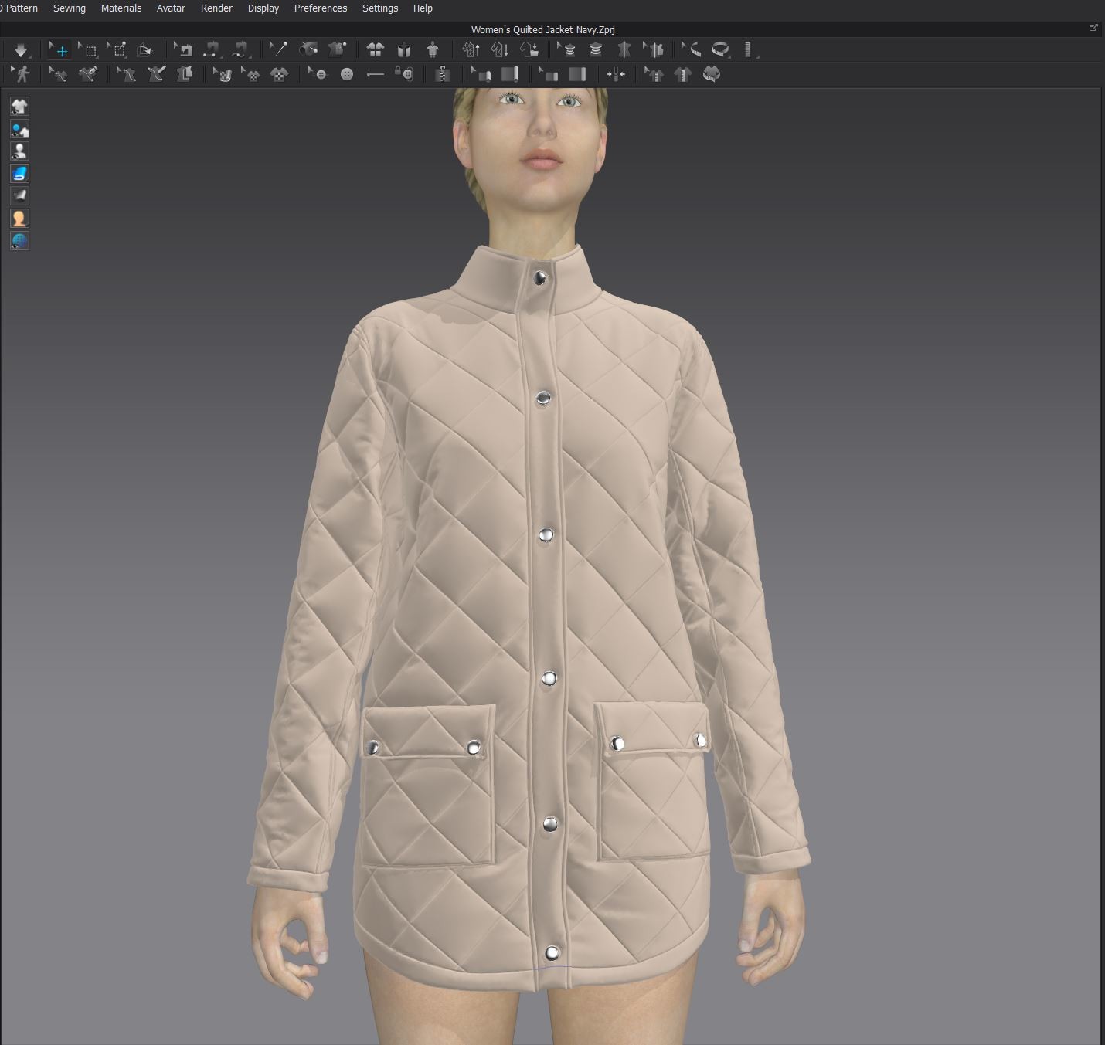
Task: Click the Women's Quilted Jacket Navy title bar
Action: point(543,29)
